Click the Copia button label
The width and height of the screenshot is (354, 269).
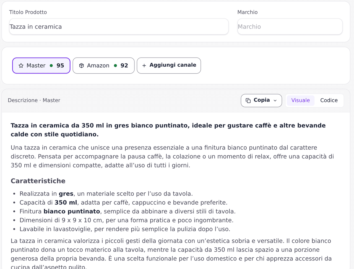click(262, 100)
